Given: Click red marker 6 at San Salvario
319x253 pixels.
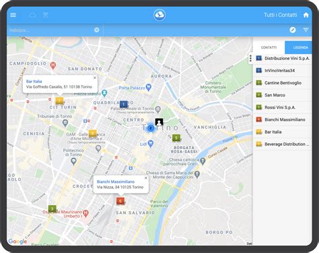Looking at the screenshot, I should click(120, 201).
